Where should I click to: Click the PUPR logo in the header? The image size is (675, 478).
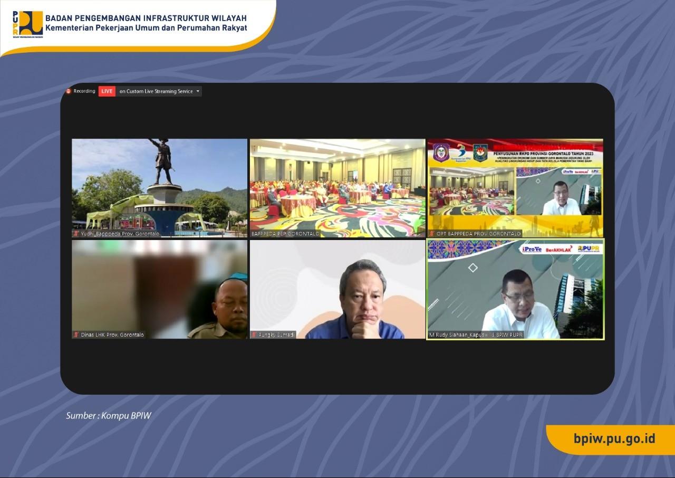click(x=27, y=24)
